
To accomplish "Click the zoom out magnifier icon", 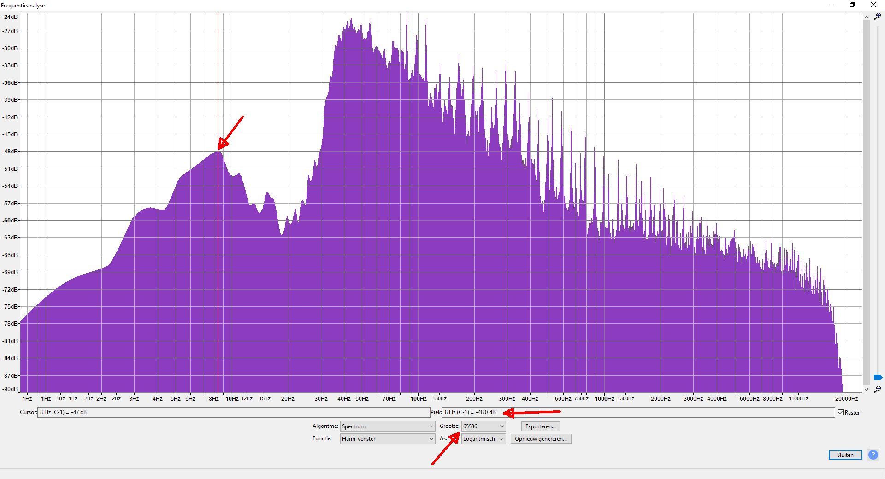I will [x=878, y=389].
